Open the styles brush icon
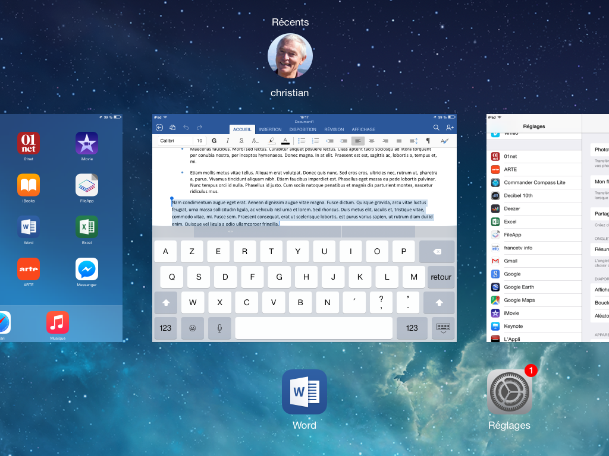 click(444, 141)
